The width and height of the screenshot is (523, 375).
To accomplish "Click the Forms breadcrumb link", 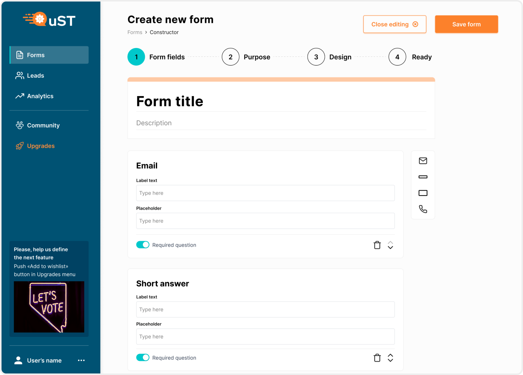I will point(135,32).
